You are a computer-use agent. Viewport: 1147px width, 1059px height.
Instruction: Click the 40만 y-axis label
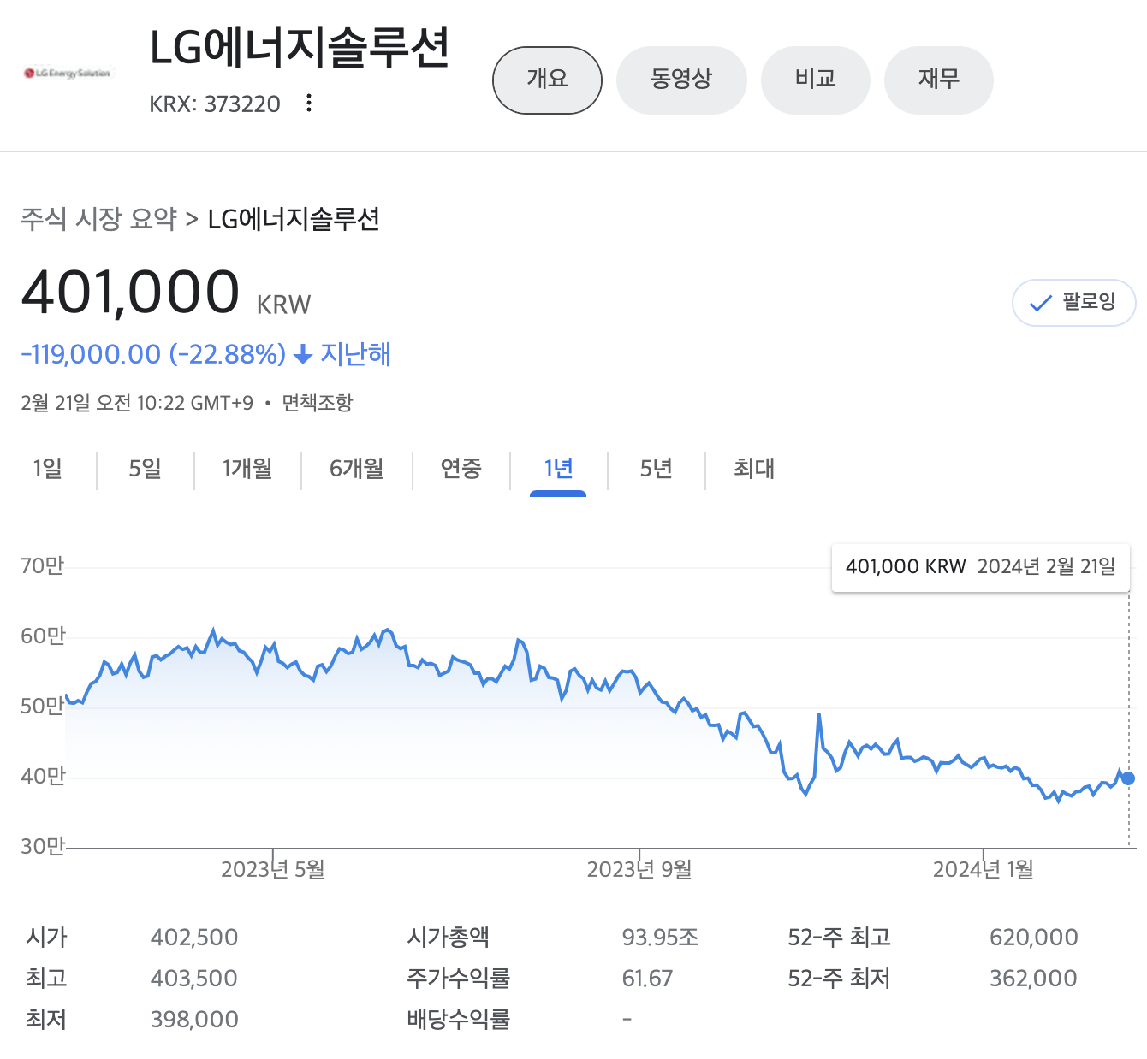(43, 777)
